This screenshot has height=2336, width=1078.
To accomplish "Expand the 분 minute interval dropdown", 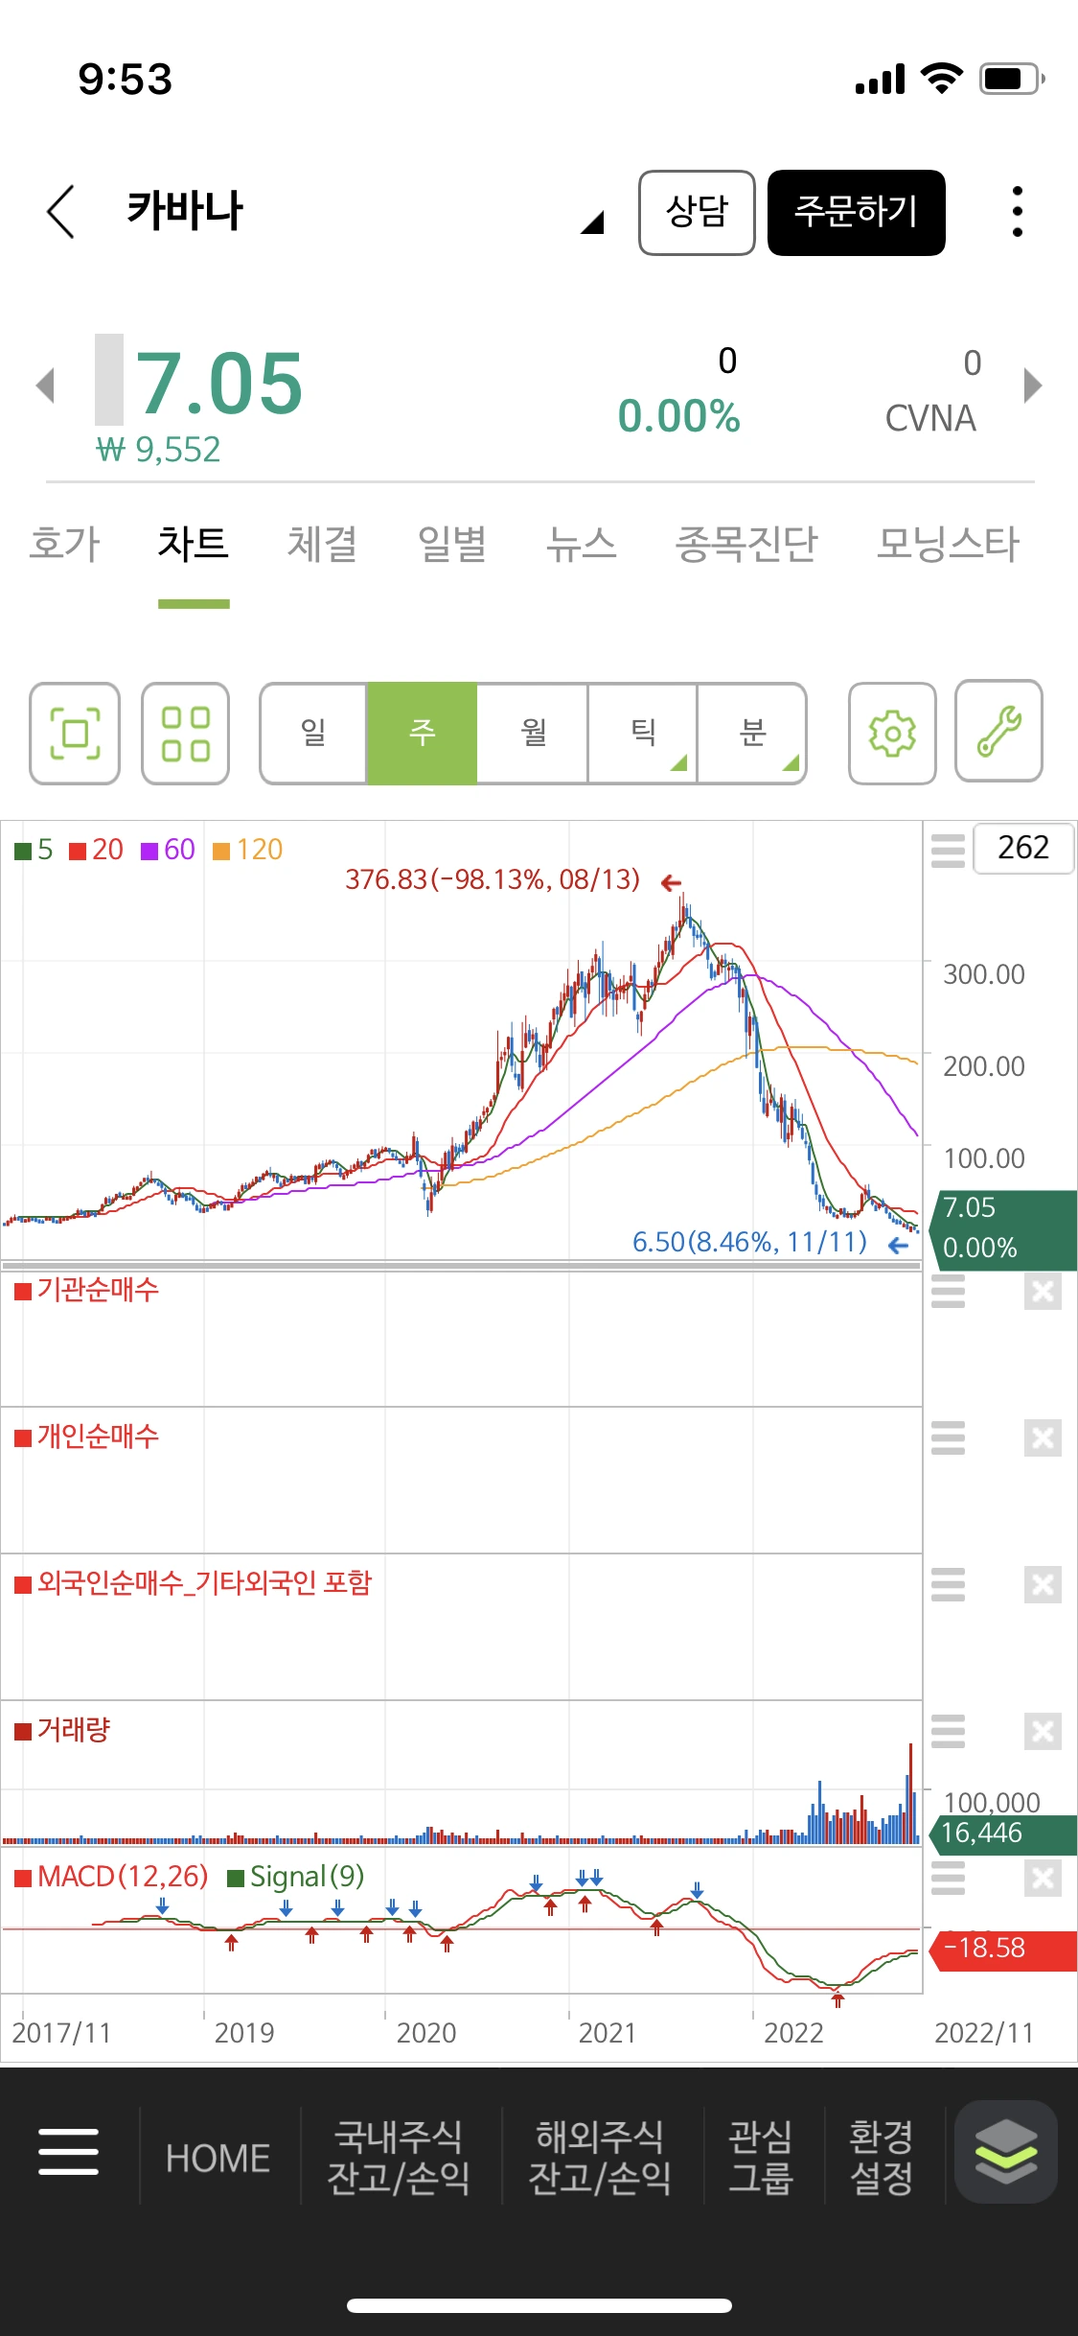I will coord(752,734).
